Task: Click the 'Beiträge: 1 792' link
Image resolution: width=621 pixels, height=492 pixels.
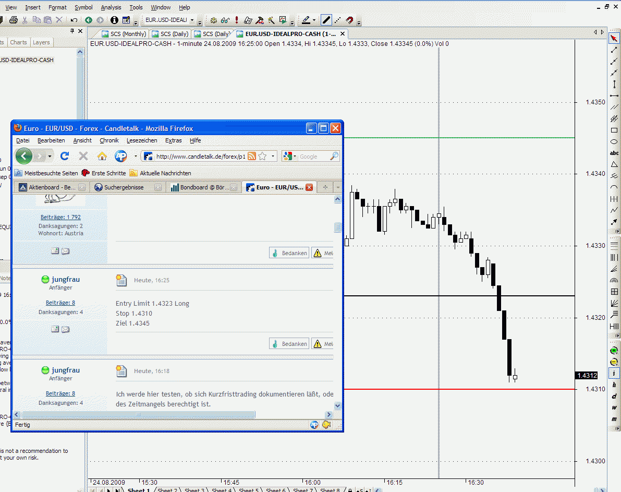Action: click(60, 217)
